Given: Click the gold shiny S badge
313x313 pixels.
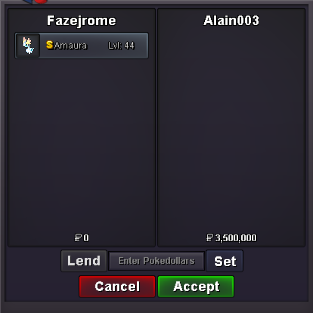Looking at the screenshot, I should coord(50,45).
